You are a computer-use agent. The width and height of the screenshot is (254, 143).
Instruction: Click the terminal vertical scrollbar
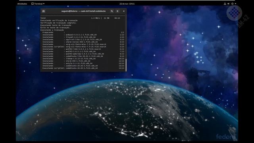126,65
